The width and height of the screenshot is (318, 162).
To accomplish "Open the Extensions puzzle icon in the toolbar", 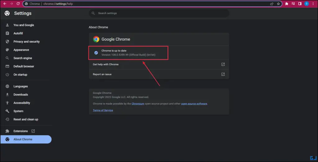I will [x=287, y=4].
